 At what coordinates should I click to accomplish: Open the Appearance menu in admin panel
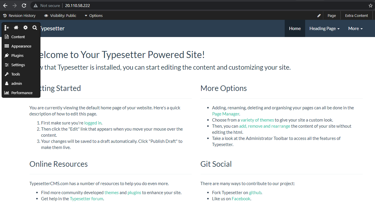coord(21,46)
